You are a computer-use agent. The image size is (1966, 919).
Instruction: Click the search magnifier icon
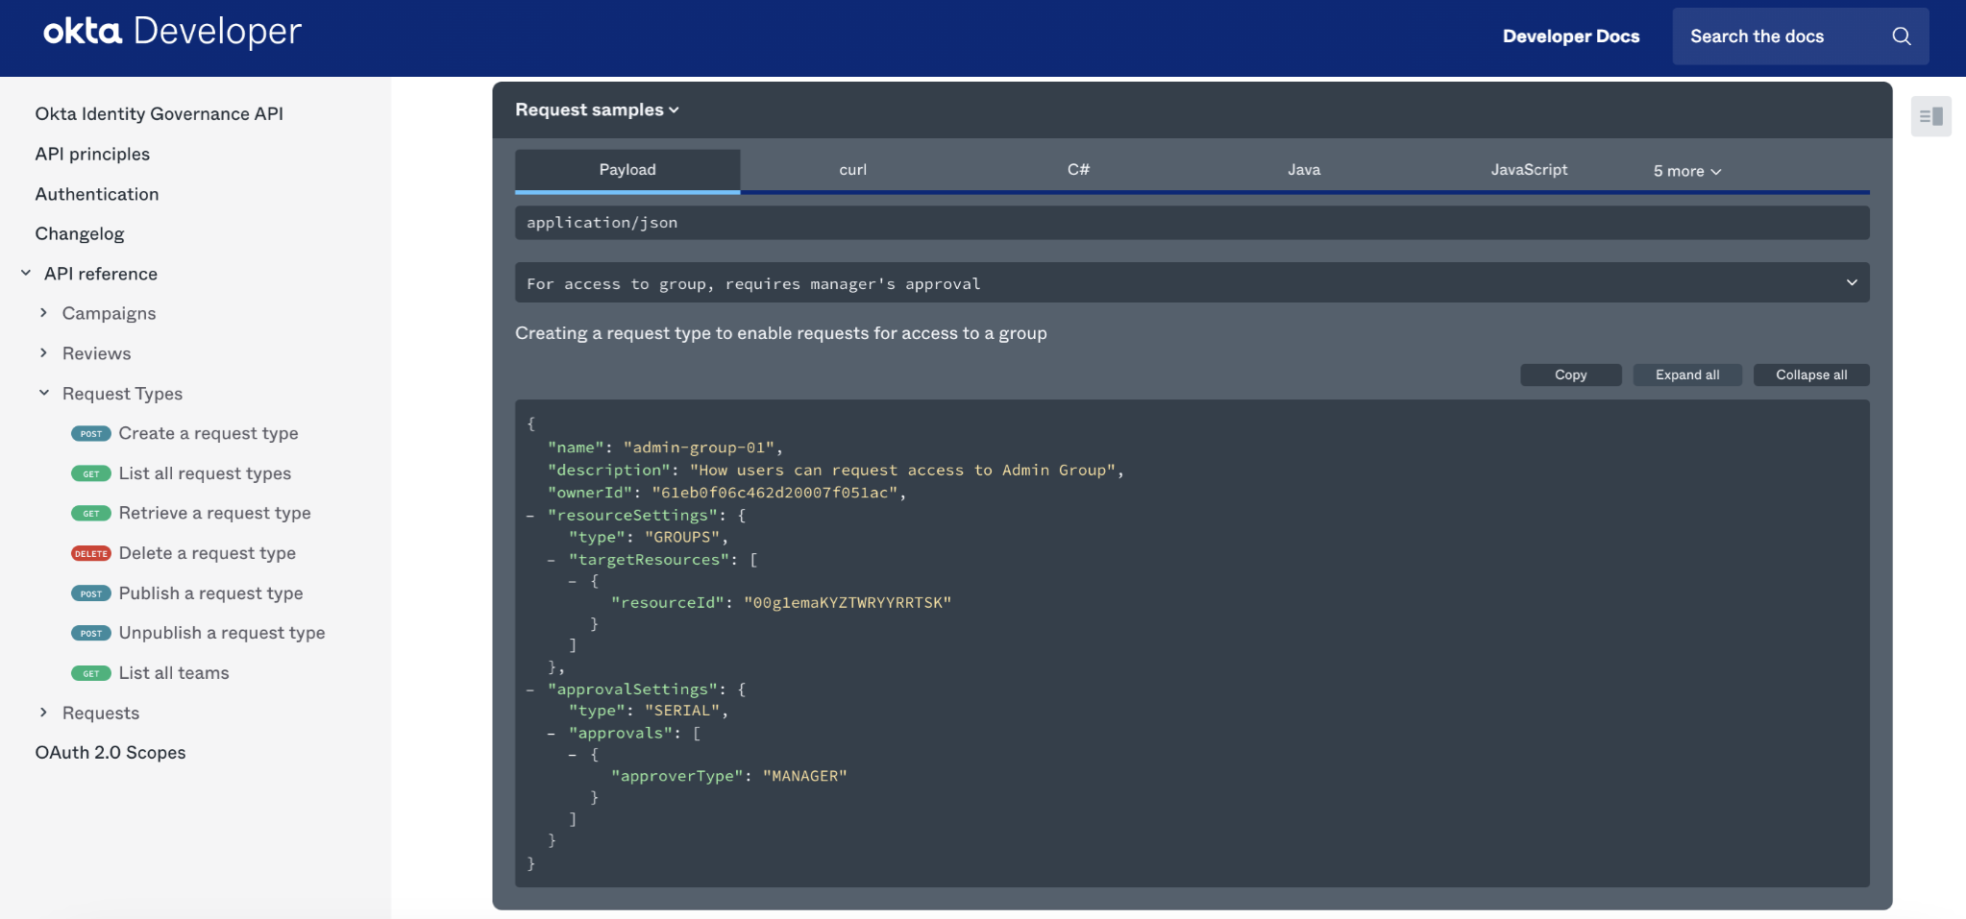point(1901,36)
